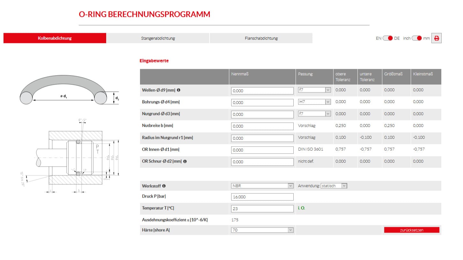Click info icon beside Wellen-Ø d9
463x260 pixels.
tap(179, 90)
